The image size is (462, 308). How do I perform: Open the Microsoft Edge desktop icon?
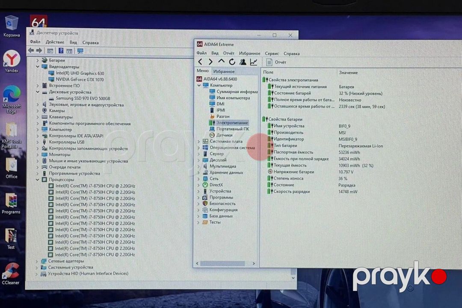[12, 99]
